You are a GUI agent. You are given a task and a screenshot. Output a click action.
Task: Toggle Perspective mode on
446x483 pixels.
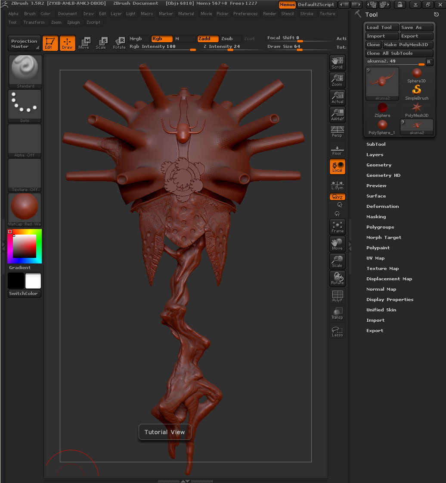[x=337, y=132]
